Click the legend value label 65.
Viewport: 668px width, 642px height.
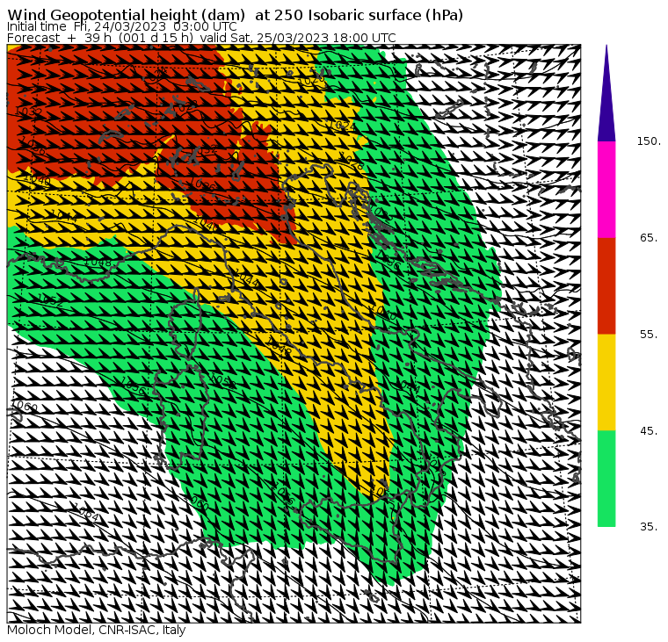pos(650,237)
